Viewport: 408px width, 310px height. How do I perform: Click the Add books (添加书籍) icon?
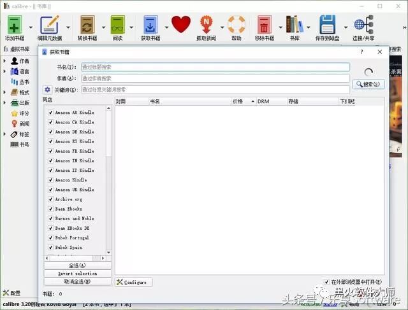point(14,24)
